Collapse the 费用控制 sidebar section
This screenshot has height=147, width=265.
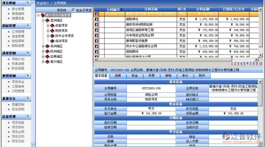[28, 76]
